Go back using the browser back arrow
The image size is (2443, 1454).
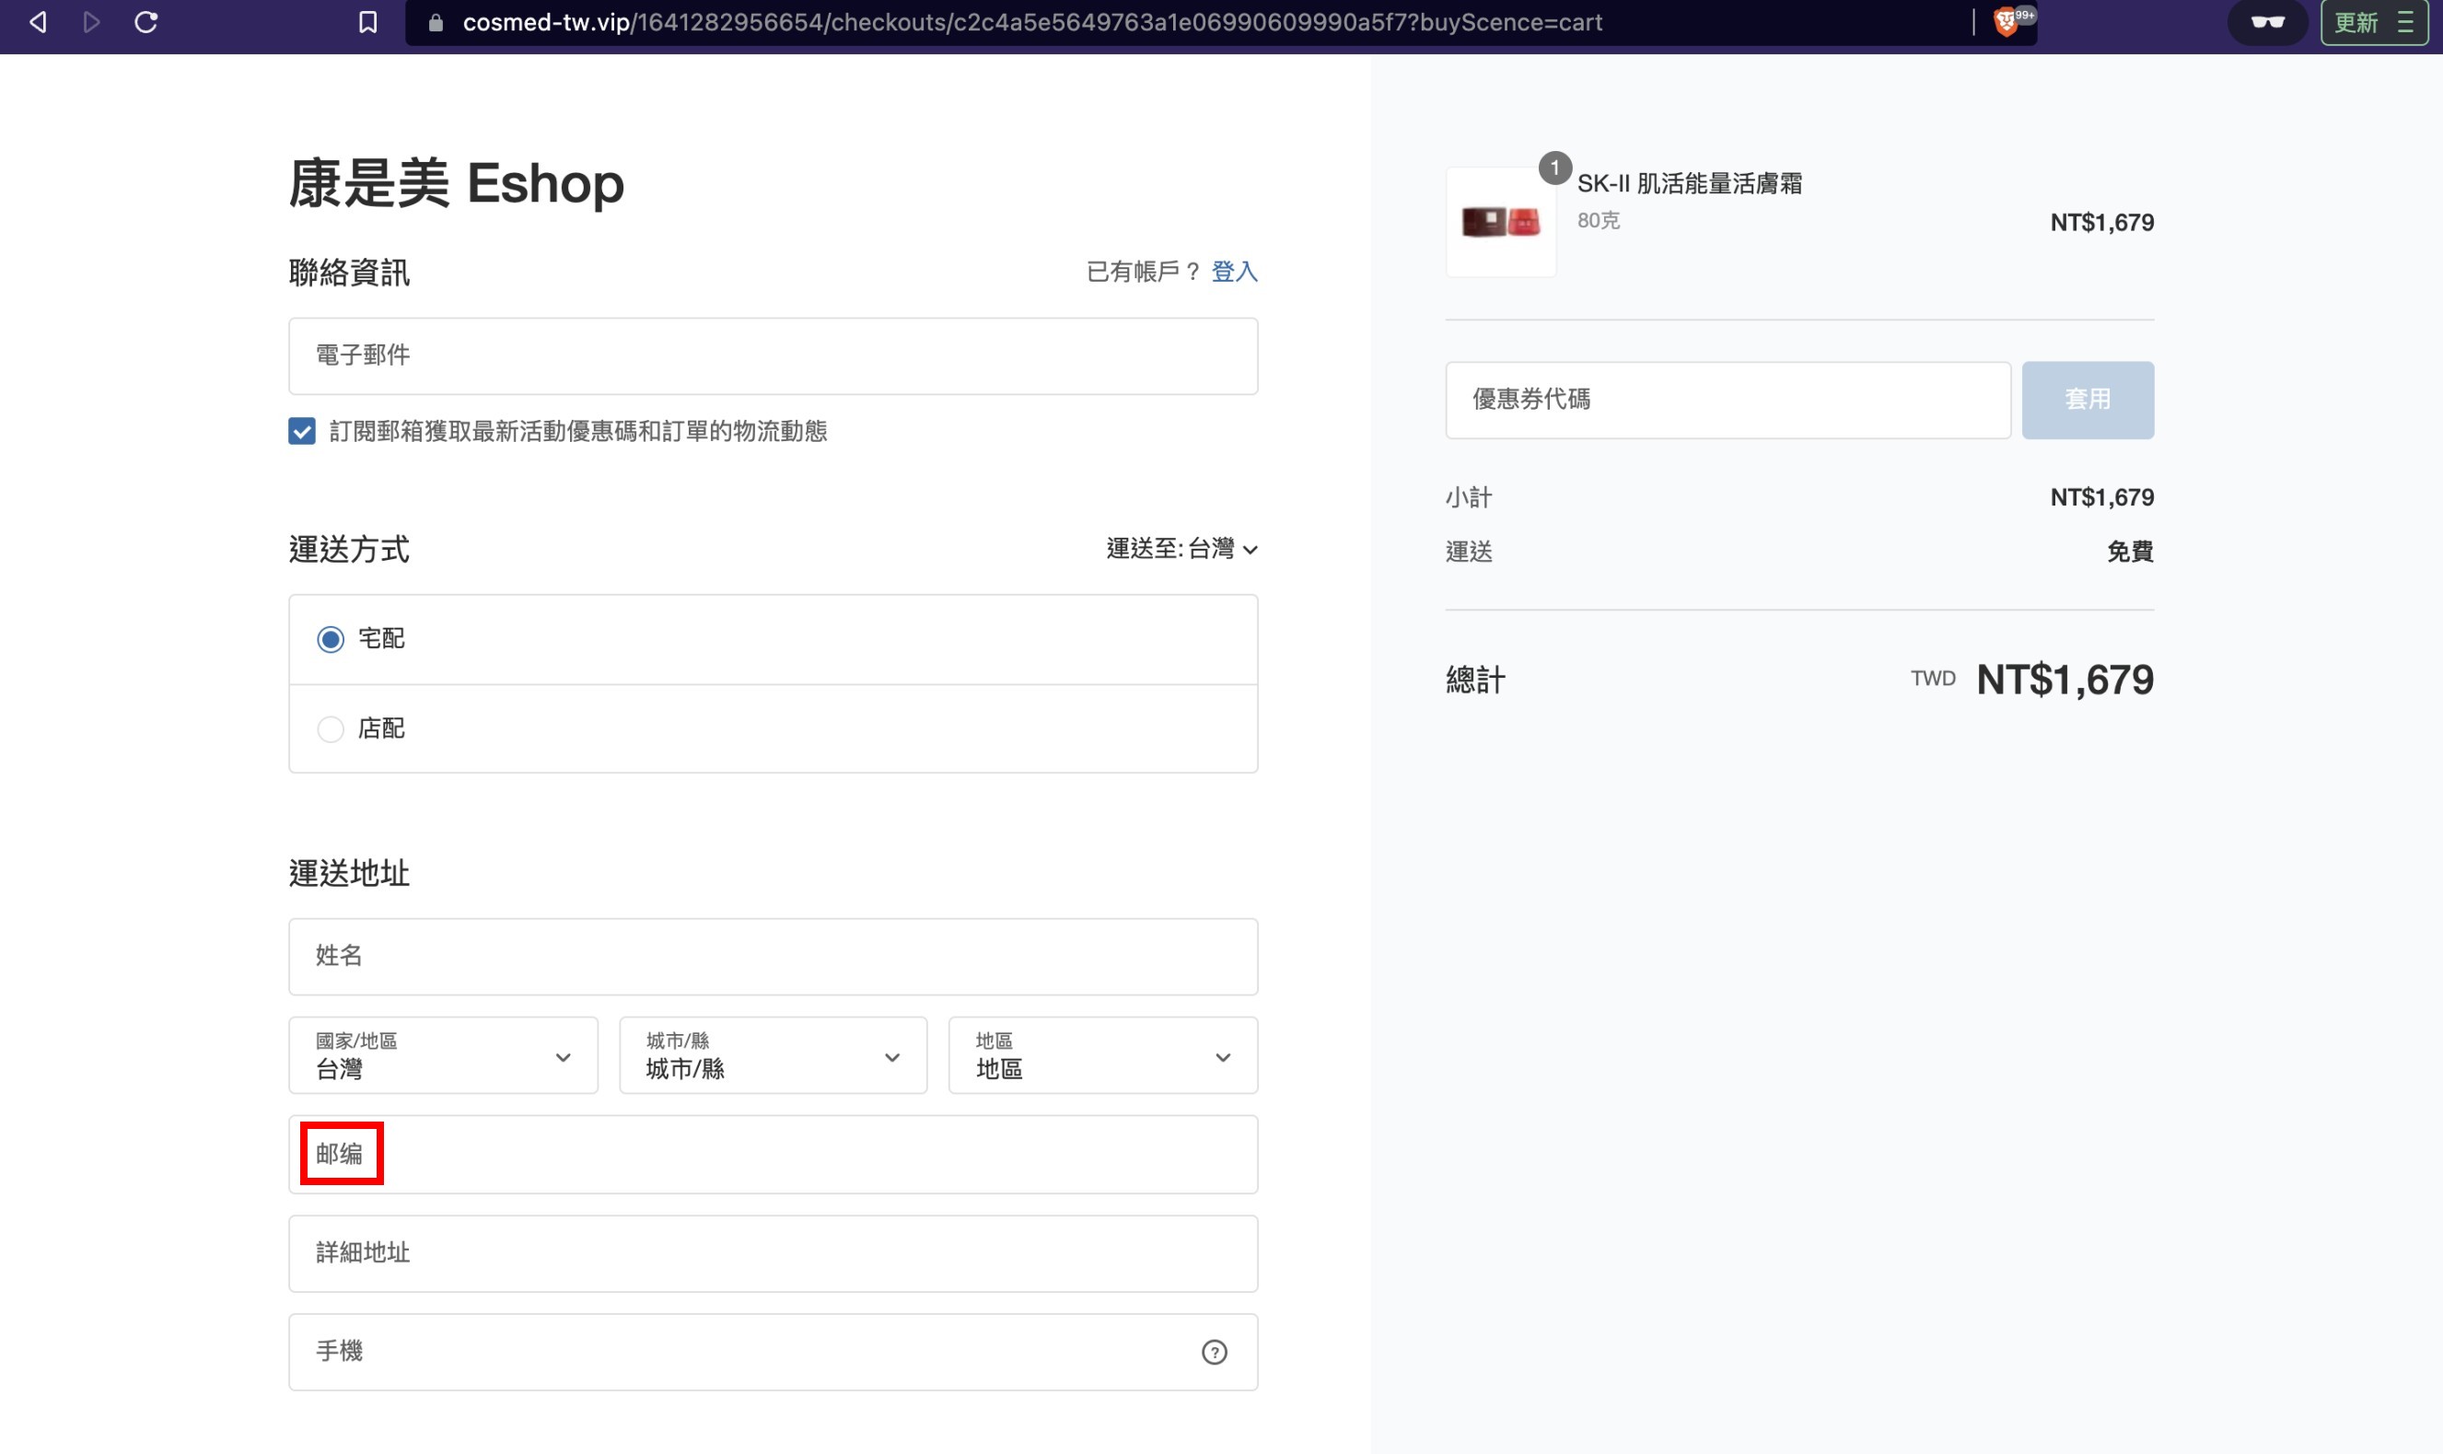38,22
